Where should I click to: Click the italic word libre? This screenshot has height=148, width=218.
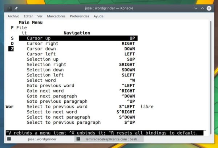click(x=147, y=107)
